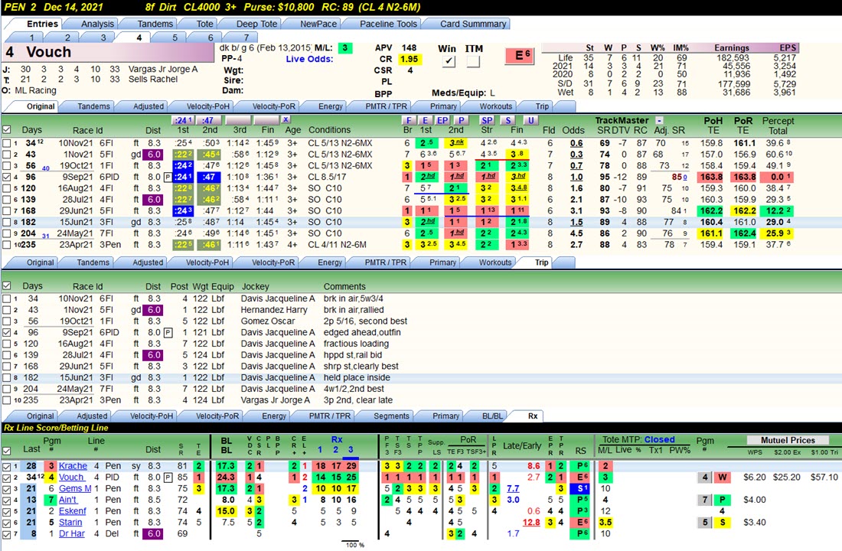Switch to the Deep Tote tab
842x551 pixels.
click(x=256, y=24)
